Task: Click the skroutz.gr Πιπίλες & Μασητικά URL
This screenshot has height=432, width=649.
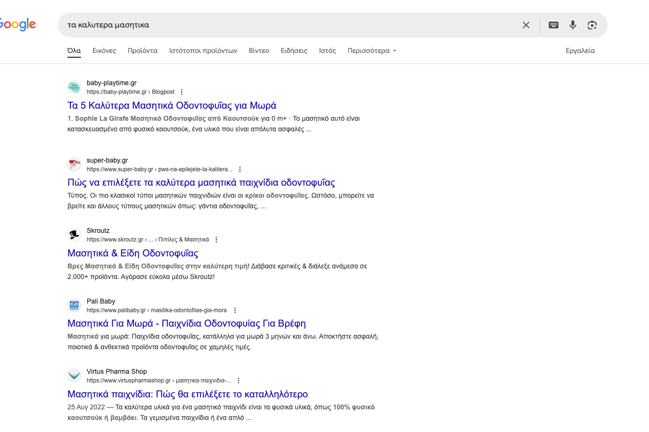Action: (x=148, y=240)
